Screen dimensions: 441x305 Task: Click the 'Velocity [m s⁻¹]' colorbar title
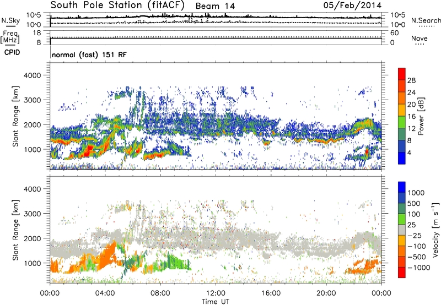tap(435, 230)
